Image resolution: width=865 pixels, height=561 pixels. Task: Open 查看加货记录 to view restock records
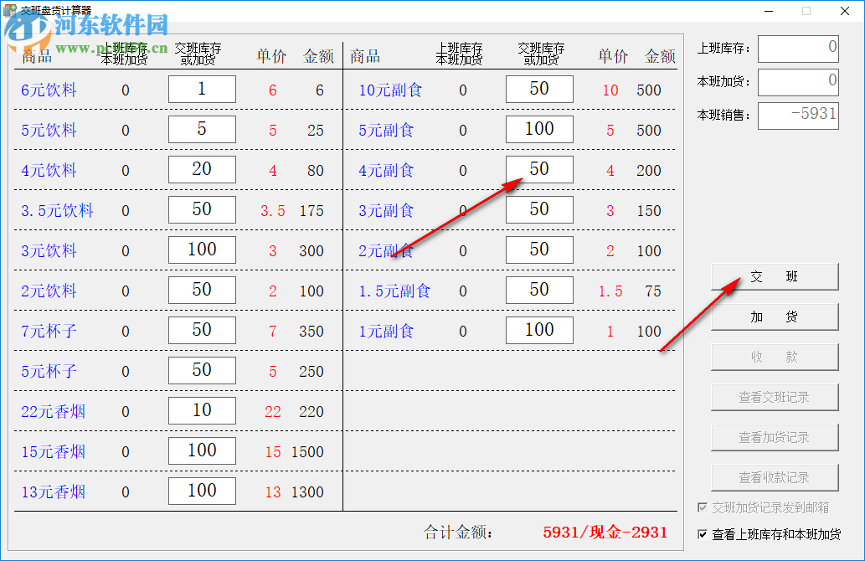coord(774,437)
